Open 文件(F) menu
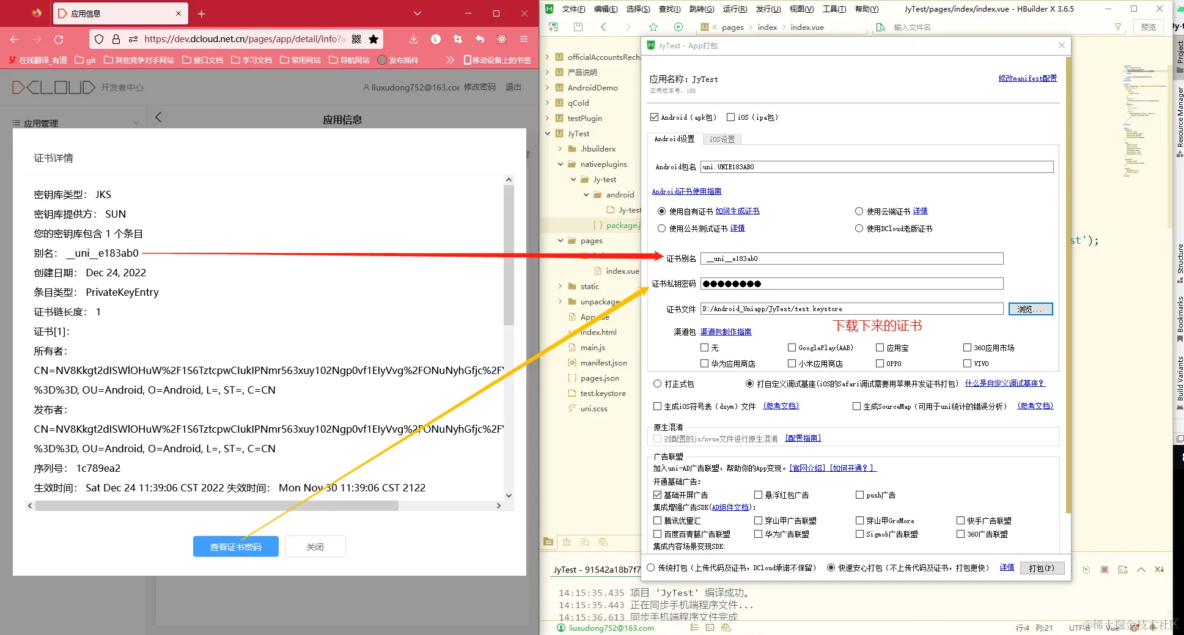Viewport: 1184px width, 635px height. click(x=573, y=9)
